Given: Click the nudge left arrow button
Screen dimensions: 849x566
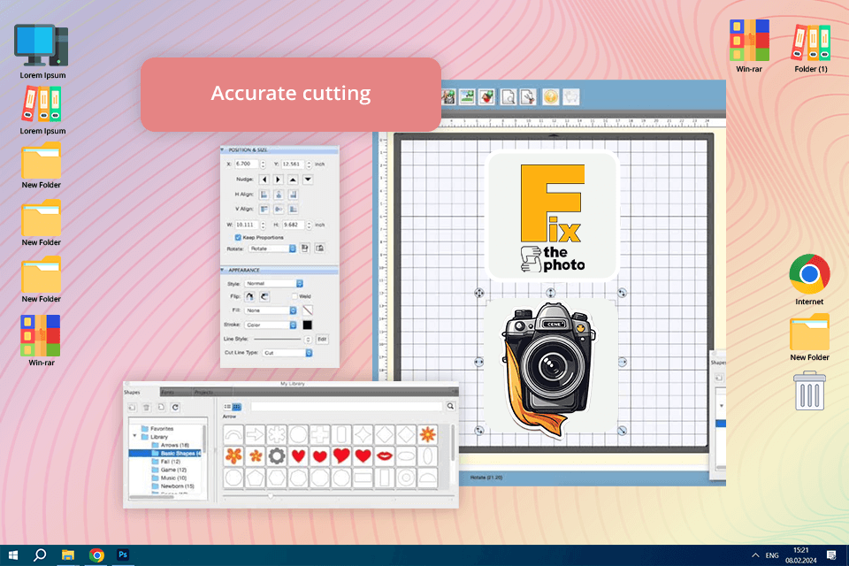Looking at the screenshot, I should [264, 180].
